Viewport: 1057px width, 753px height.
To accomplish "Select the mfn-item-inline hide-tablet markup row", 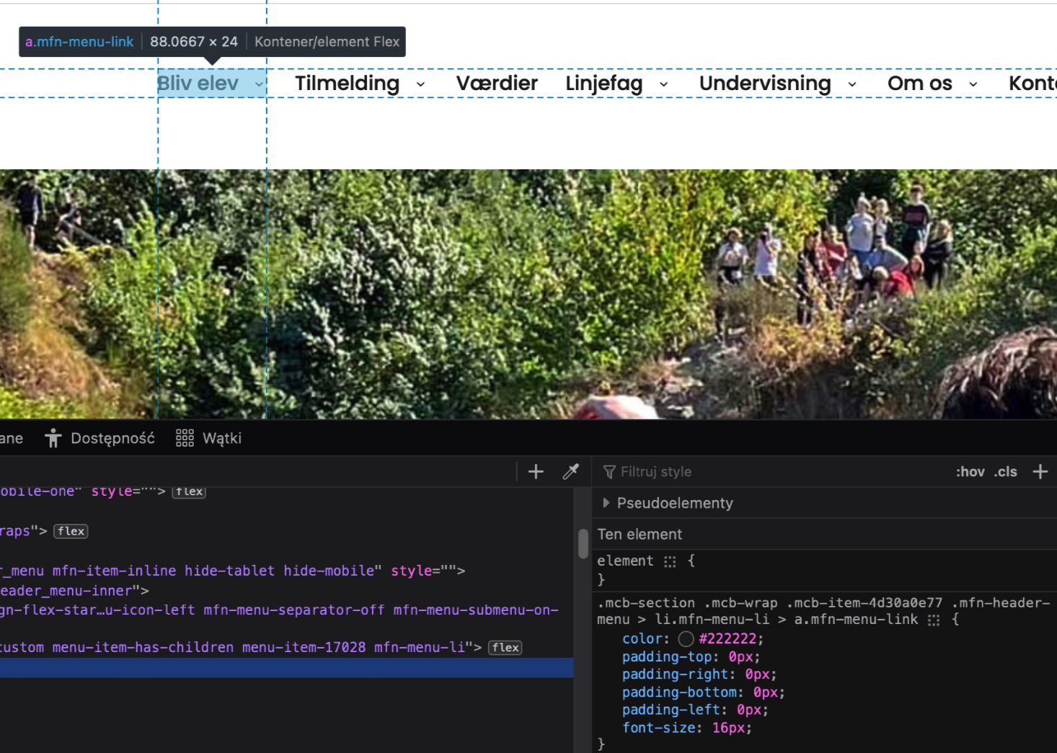I will pyautogui.click(x=287, y=571).
